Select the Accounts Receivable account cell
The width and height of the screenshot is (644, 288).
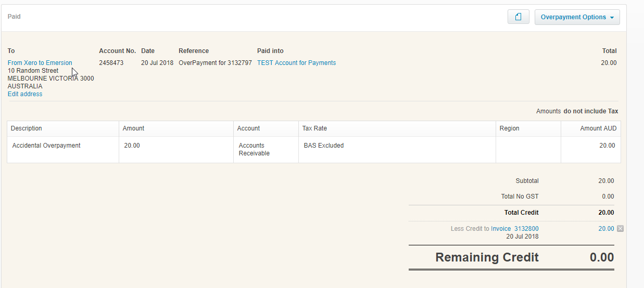[254, 149]
